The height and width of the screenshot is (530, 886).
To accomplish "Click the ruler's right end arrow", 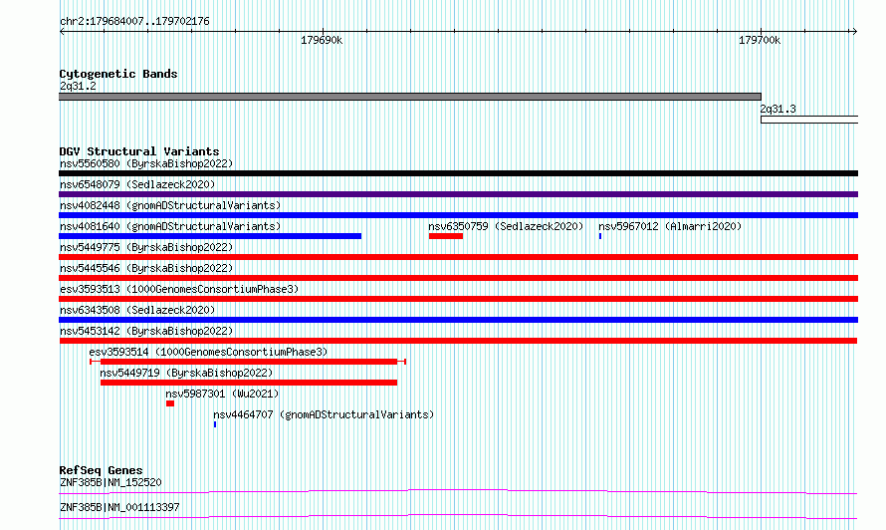I will point(854,32).
